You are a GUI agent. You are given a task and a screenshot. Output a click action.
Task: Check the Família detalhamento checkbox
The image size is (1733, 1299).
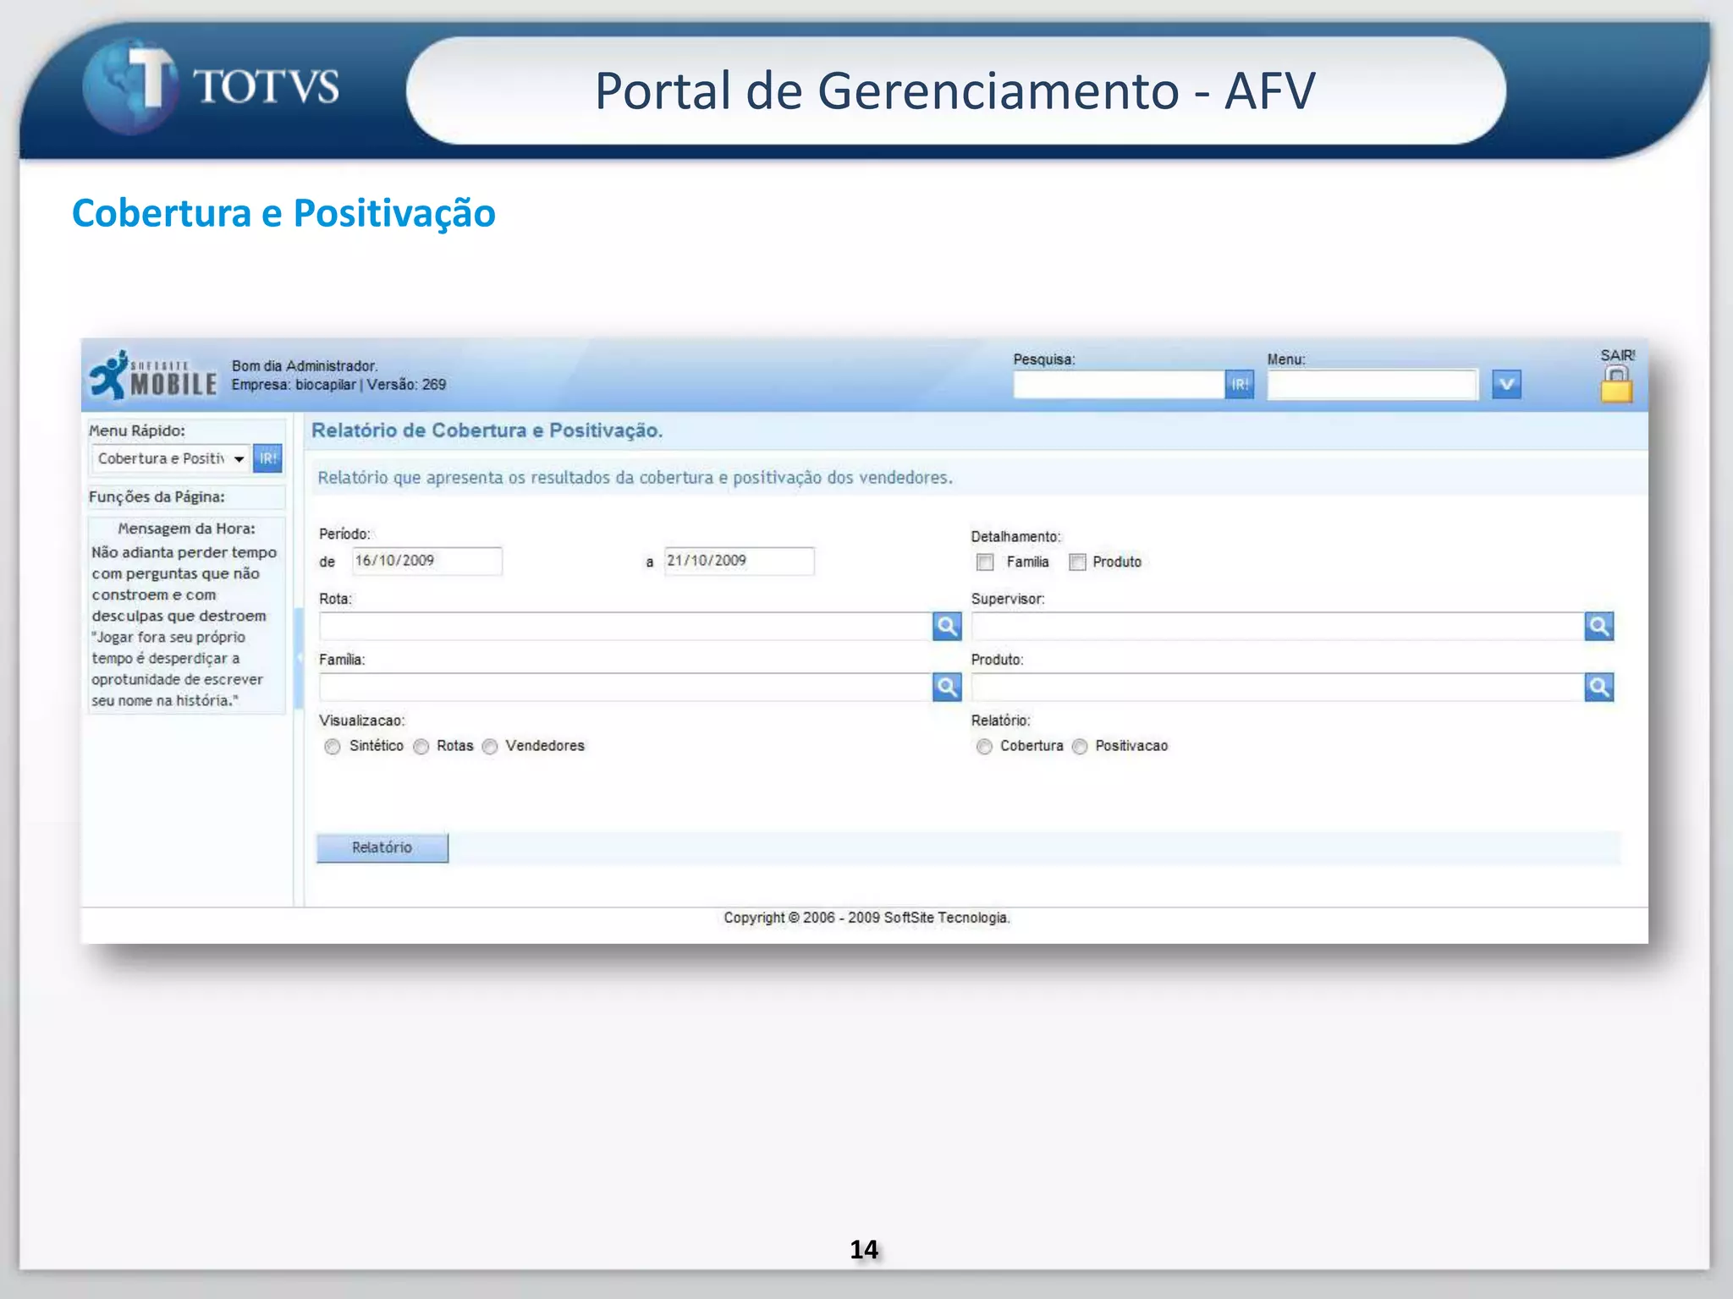pyautogui.click(x=985, y=562)
